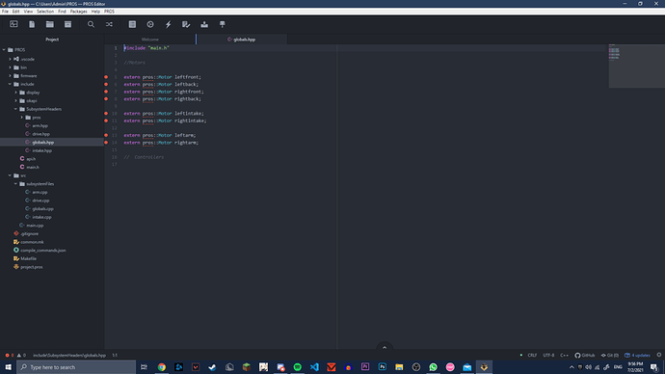665x374 pixels.
Task: Expand the bin folder
Action: pos(11,67)
